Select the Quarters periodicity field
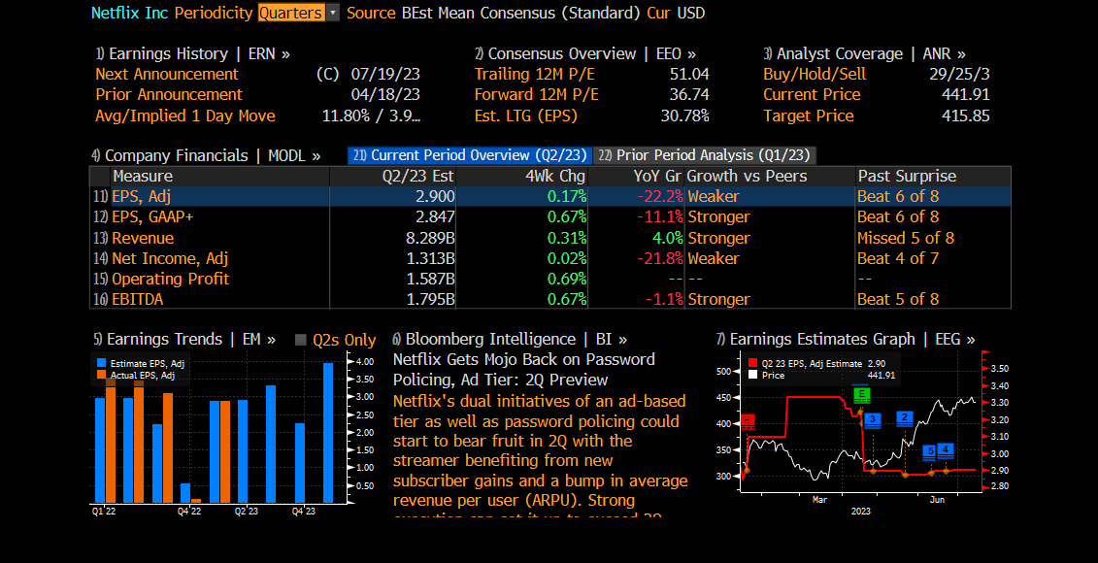This screenshot has width=1098, height=563. [291, 13]
